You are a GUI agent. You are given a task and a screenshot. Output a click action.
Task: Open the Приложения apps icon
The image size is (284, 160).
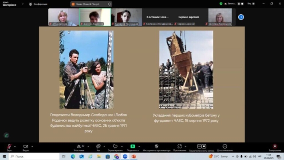tap(179, 146)
